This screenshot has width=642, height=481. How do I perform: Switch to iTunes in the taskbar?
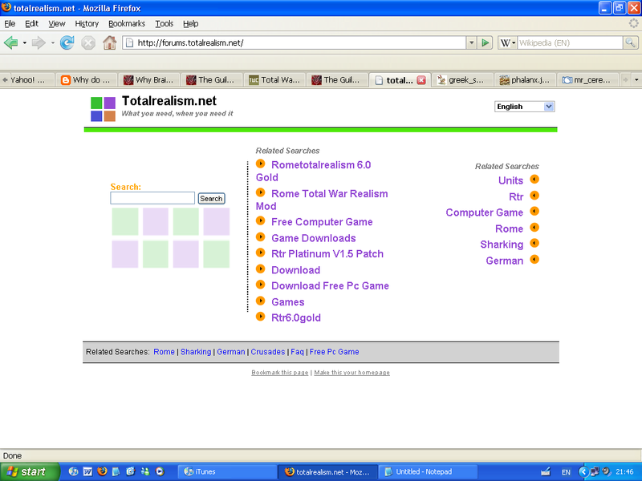226,471
